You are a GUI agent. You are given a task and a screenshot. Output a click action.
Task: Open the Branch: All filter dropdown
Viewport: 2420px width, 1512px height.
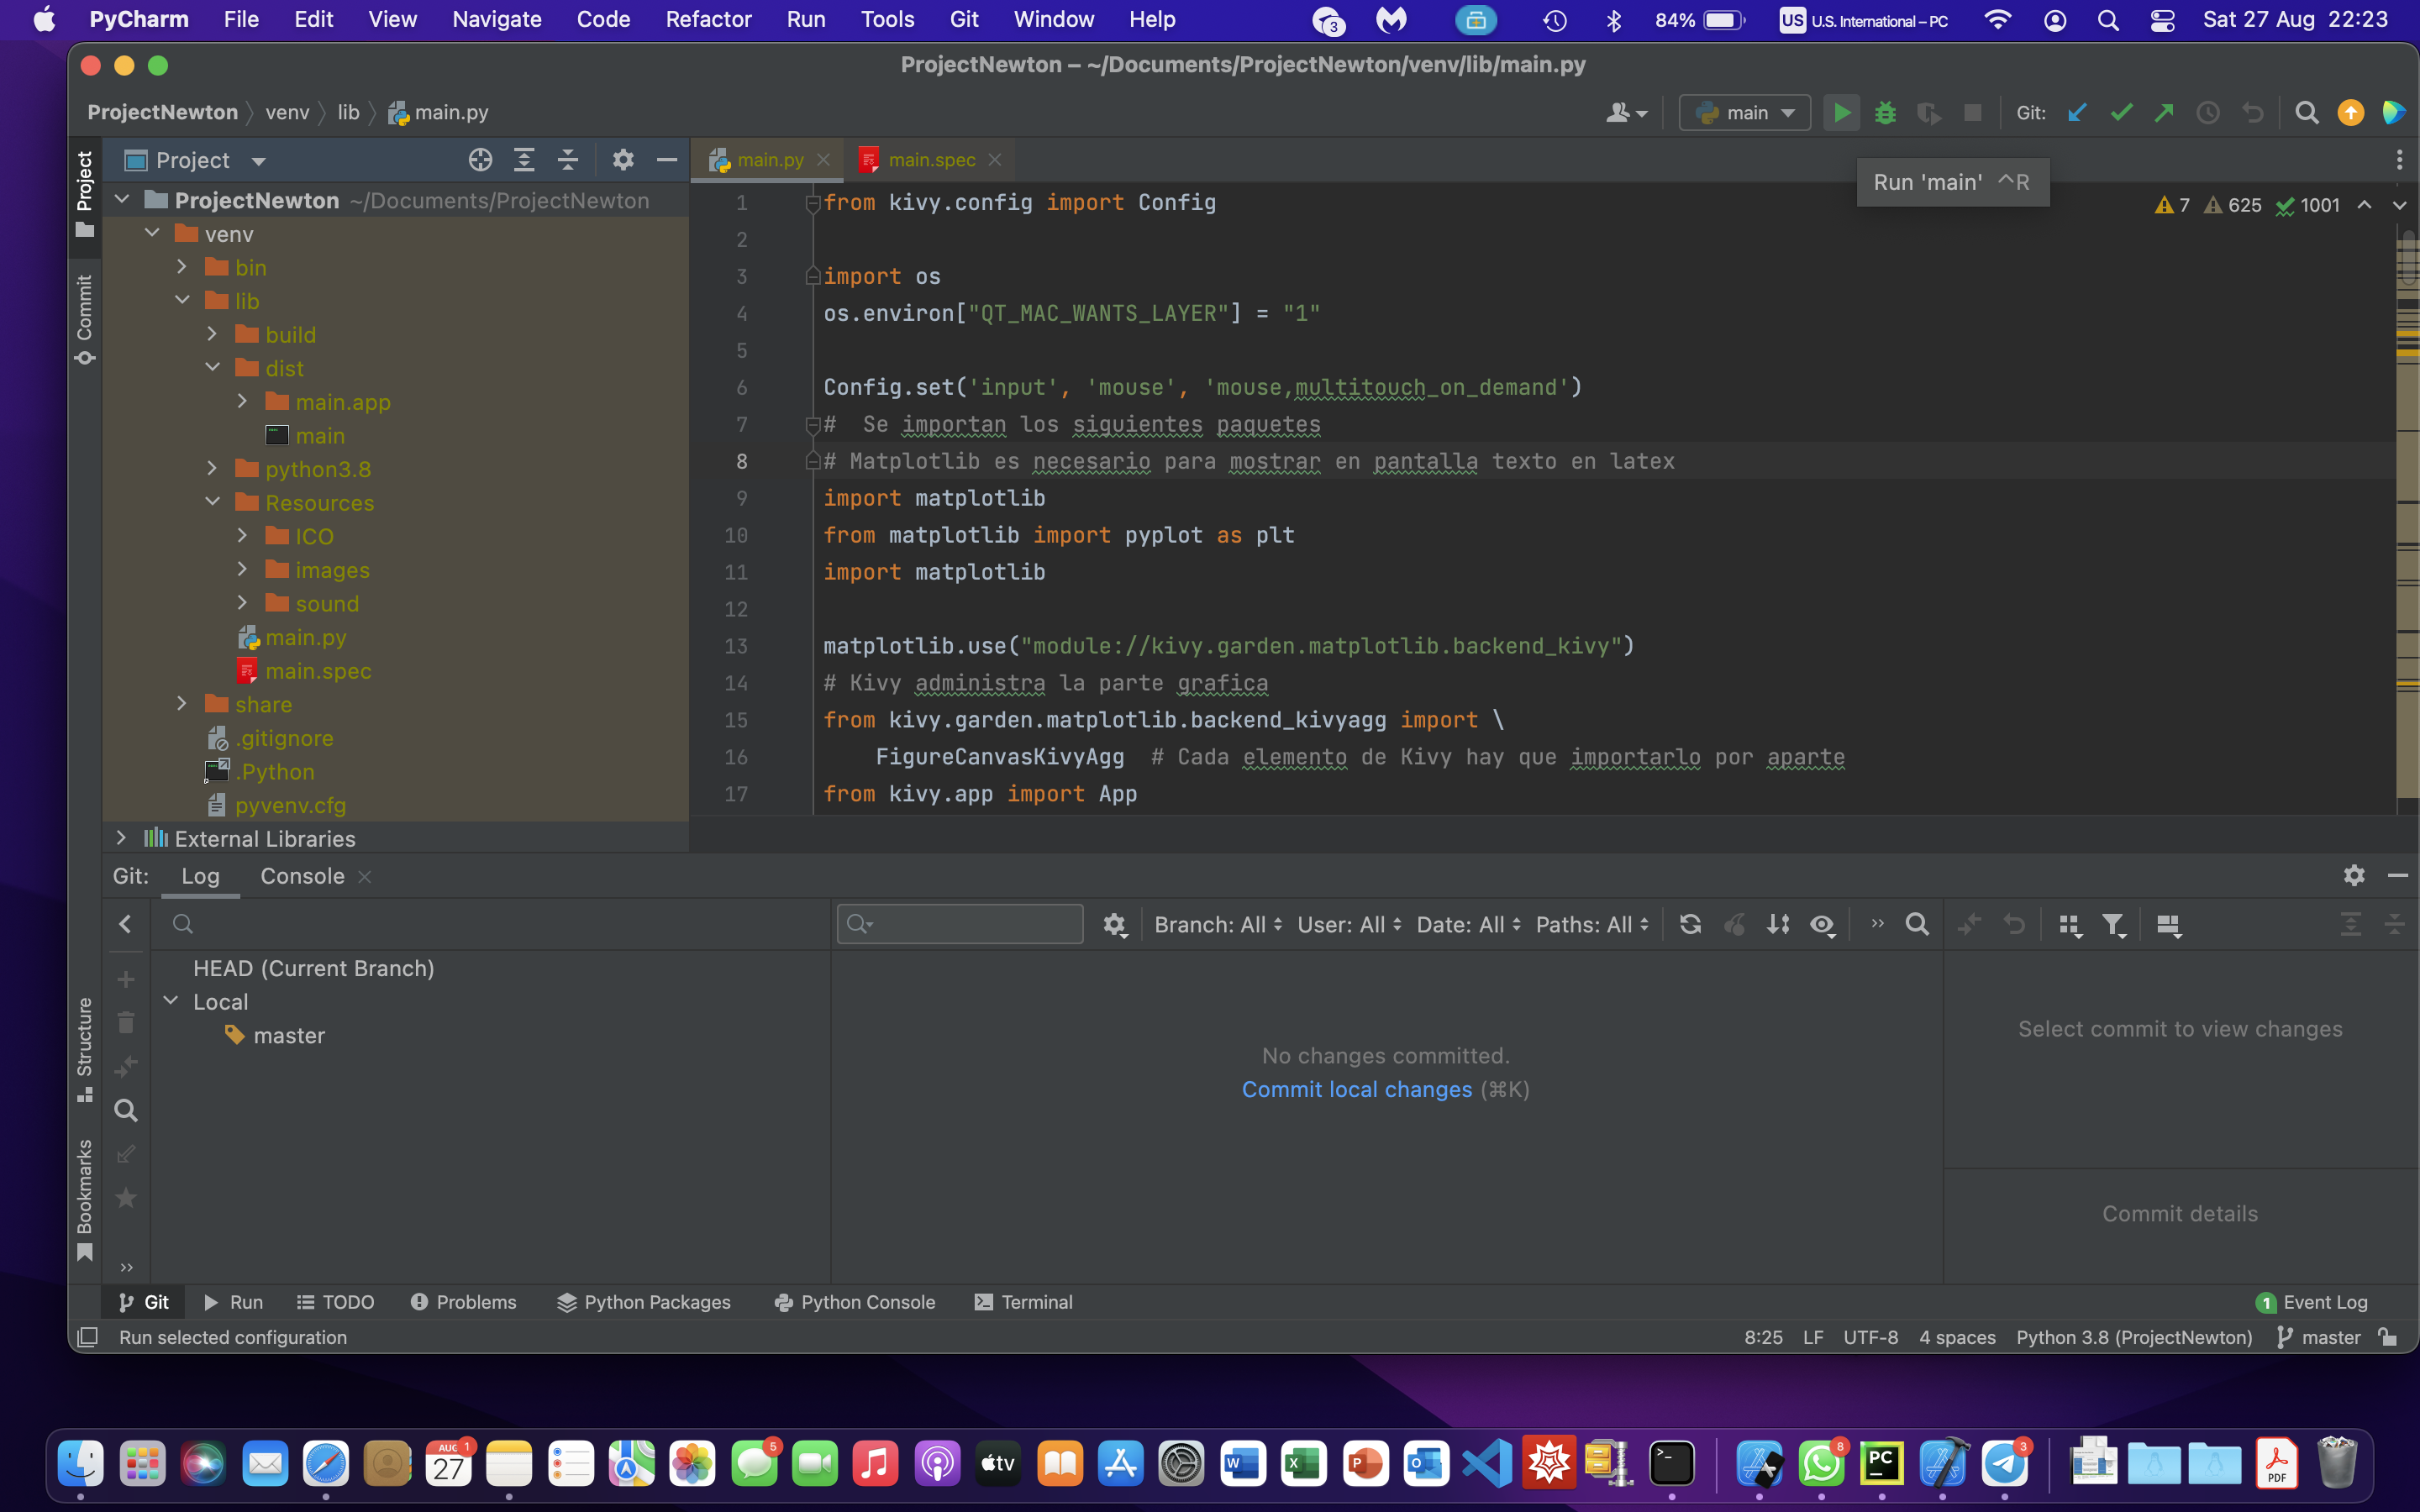pos(1217,924)
